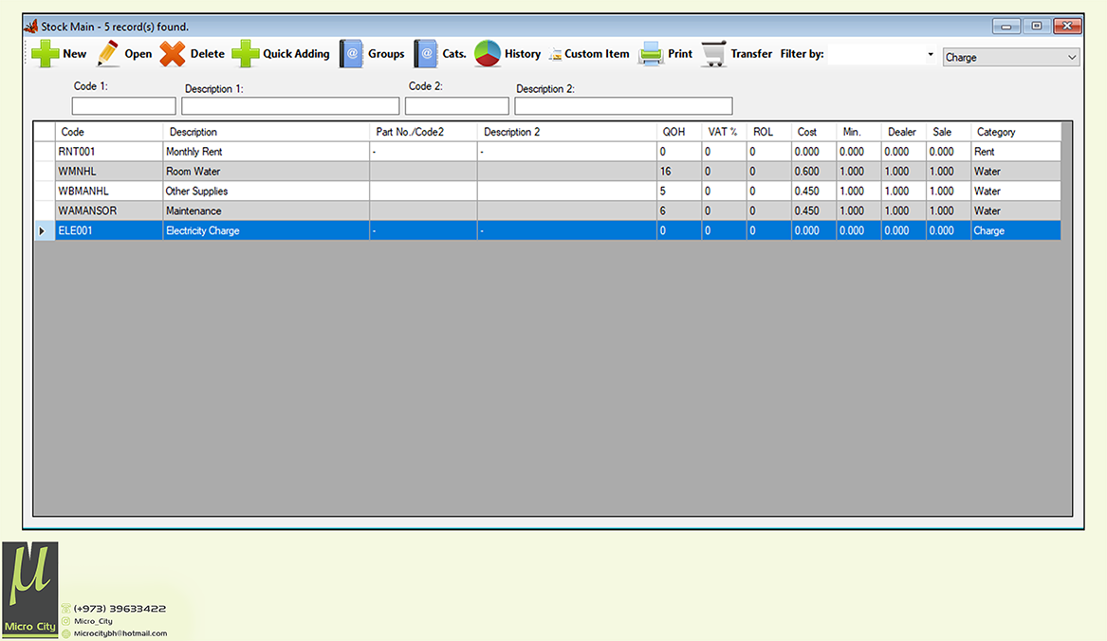Click the Maintenance description cell
The width and height of the screenshot is (1107, 641).
tap(267, 211)
